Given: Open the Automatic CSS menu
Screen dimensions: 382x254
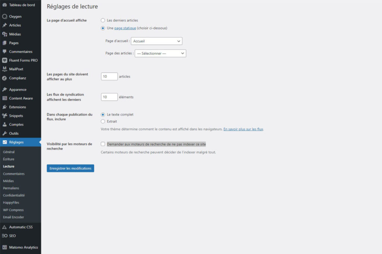Looking at the screenshot, I should [x=21, y=227].
